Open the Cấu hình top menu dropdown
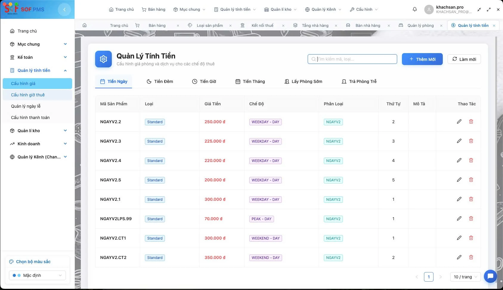 coord(364,10)
